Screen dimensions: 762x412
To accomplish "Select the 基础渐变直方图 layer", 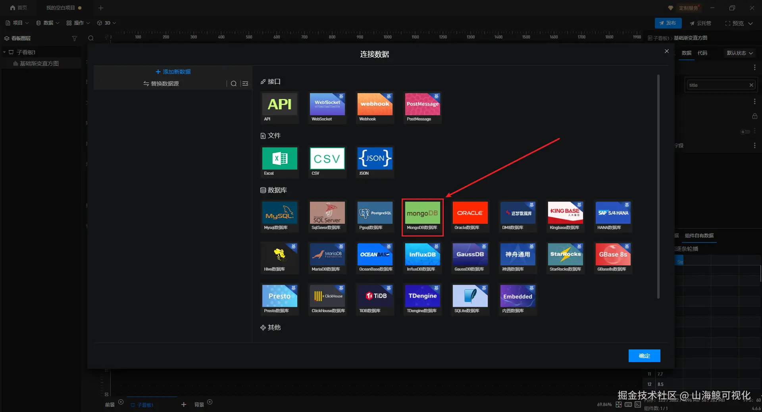I will (39, 63).
